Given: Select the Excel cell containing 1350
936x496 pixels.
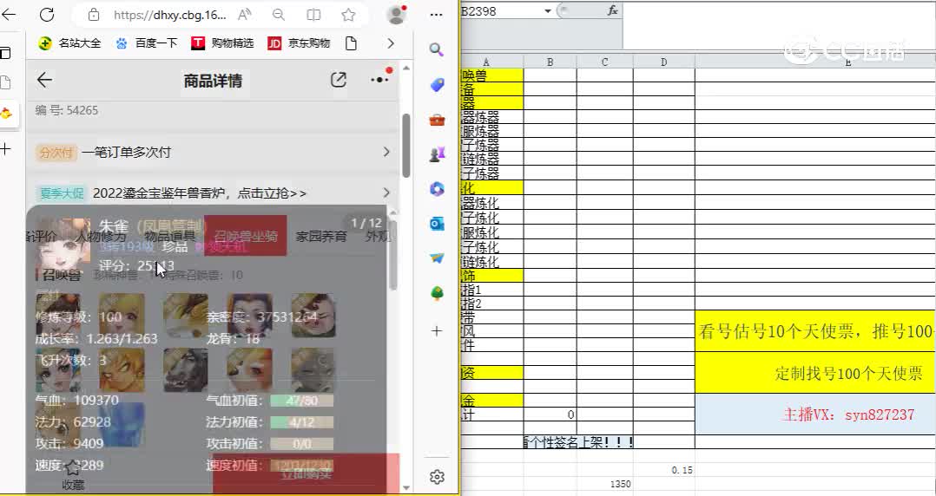Looking at the screenshot, I should 604,484.
